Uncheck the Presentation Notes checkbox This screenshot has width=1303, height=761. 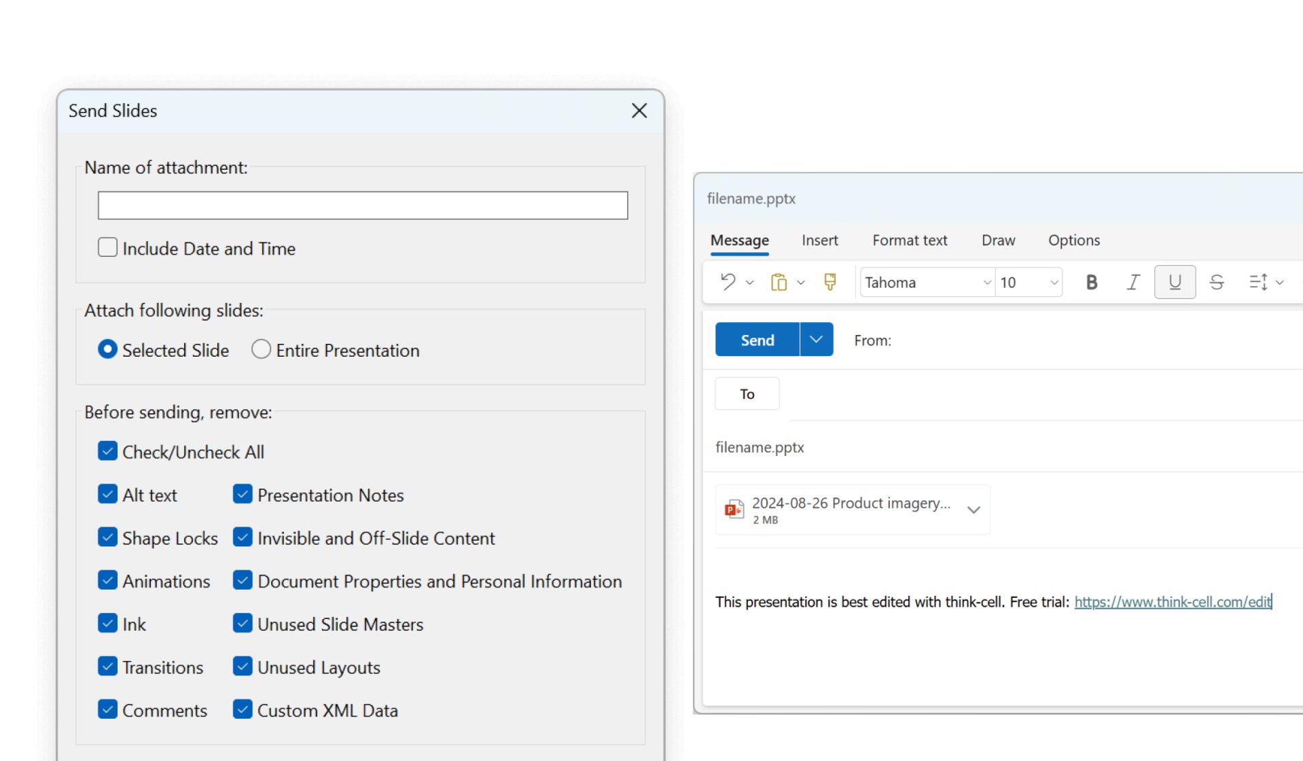(x=243, y=494)
